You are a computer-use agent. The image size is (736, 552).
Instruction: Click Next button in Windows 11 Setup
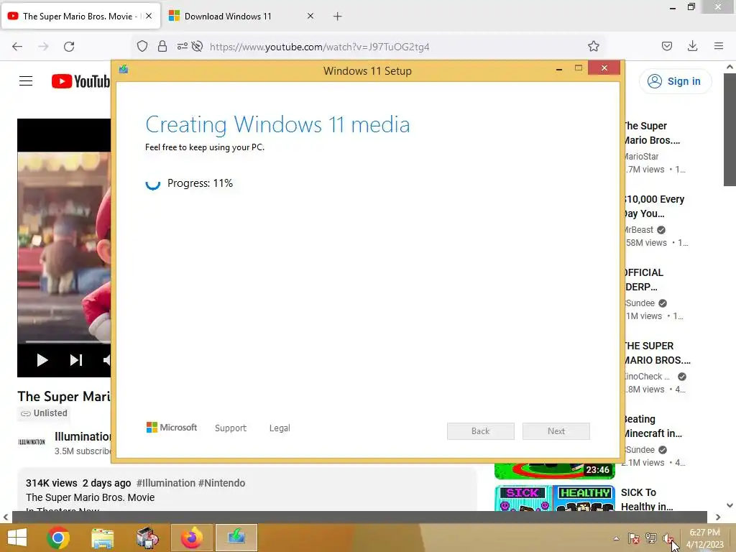556,431
